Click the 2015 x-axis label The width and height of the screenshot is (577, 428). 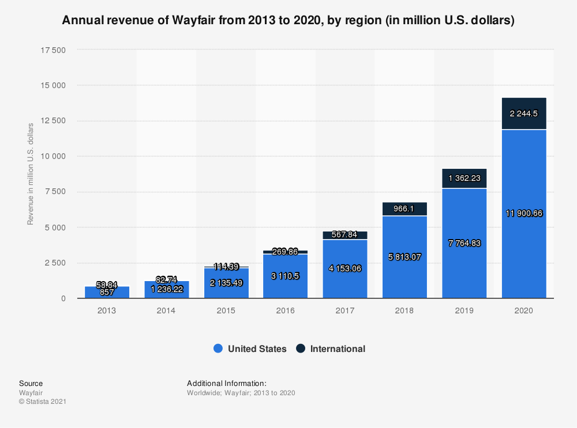point(226,311)
